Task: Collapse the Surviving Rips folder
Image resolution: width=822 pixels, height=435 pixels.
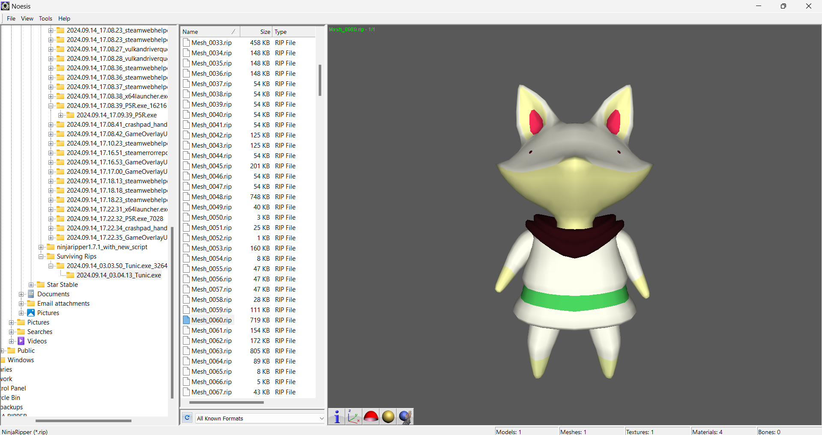Action: pyautogui.click(x=41, y=256)
